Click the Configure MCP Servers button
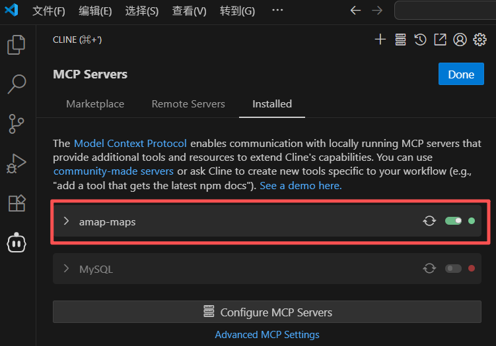Viewport: 496px width, 346px height. 267,312
